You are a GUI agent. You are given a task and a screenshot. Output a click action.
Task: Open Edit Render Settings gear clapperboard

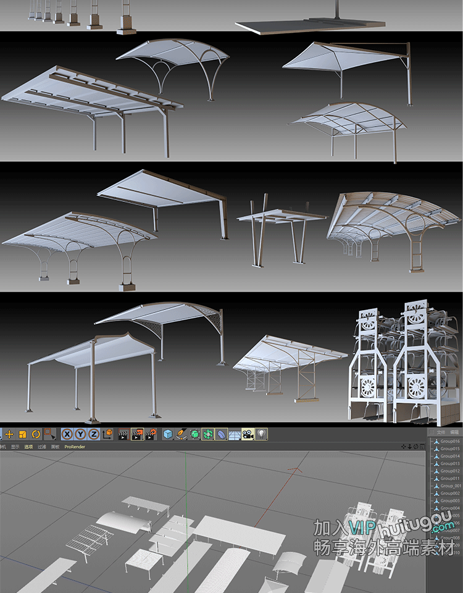coord(151,434)
